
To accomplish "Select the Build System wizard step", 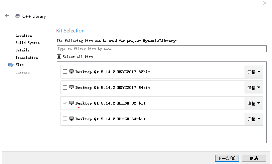I will 27,43.
